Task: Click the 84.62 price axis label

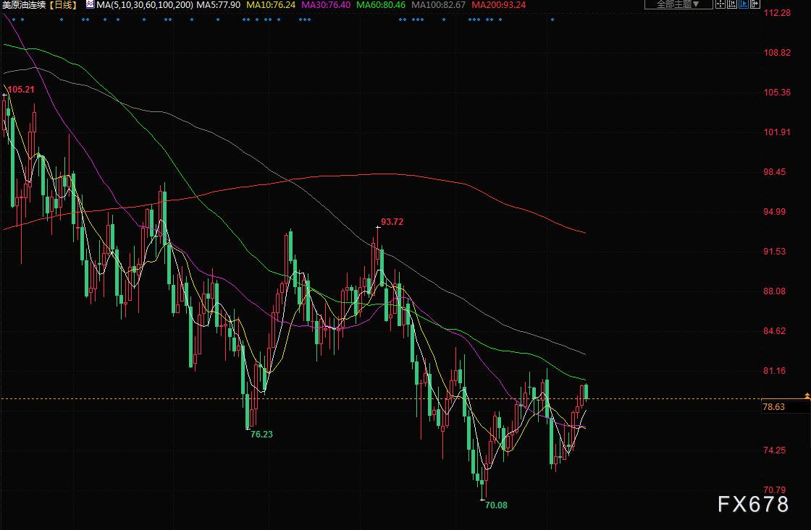Action: pyautogui.click(x=774, y=331)
